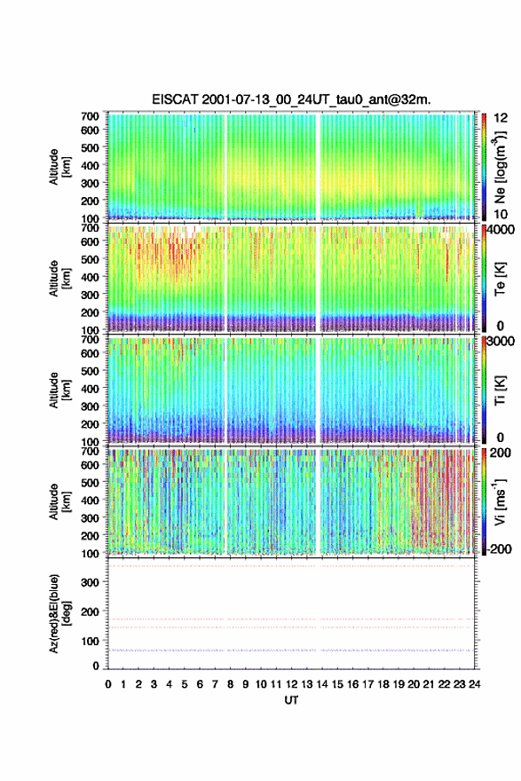Click the blue elevation line in bottom panel

pos(291,650)
